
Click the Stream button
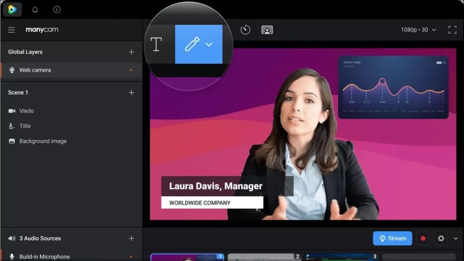(392, 239)
